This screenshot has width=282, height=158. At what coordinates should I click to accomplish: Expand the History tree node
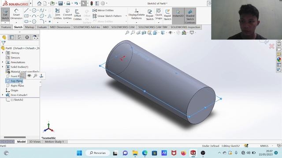[x=3, y=53]
